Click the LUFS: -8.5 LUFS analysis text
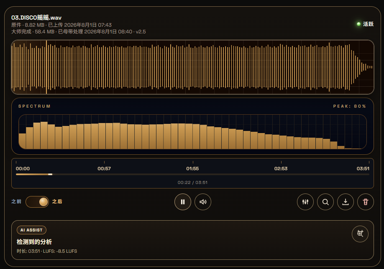The height and width of the screenshot is (269, 384). [60, 251]
